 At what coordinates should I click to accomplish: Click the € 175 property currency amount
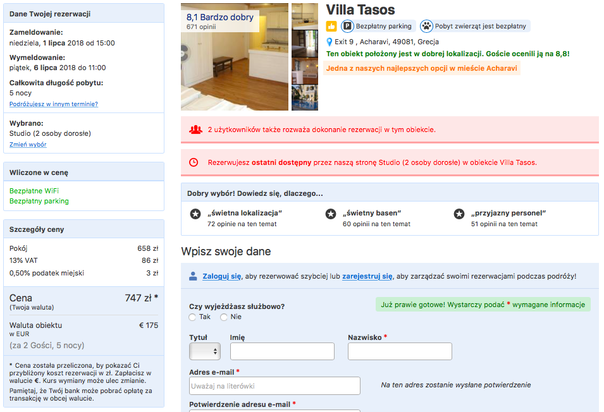tap(148, 325)
